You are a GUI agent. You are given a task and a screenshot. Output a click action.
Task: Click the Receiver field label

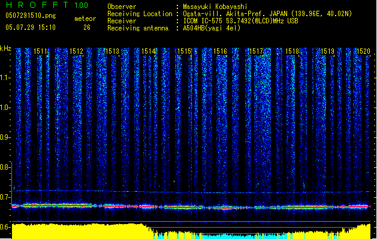(122, 21)
